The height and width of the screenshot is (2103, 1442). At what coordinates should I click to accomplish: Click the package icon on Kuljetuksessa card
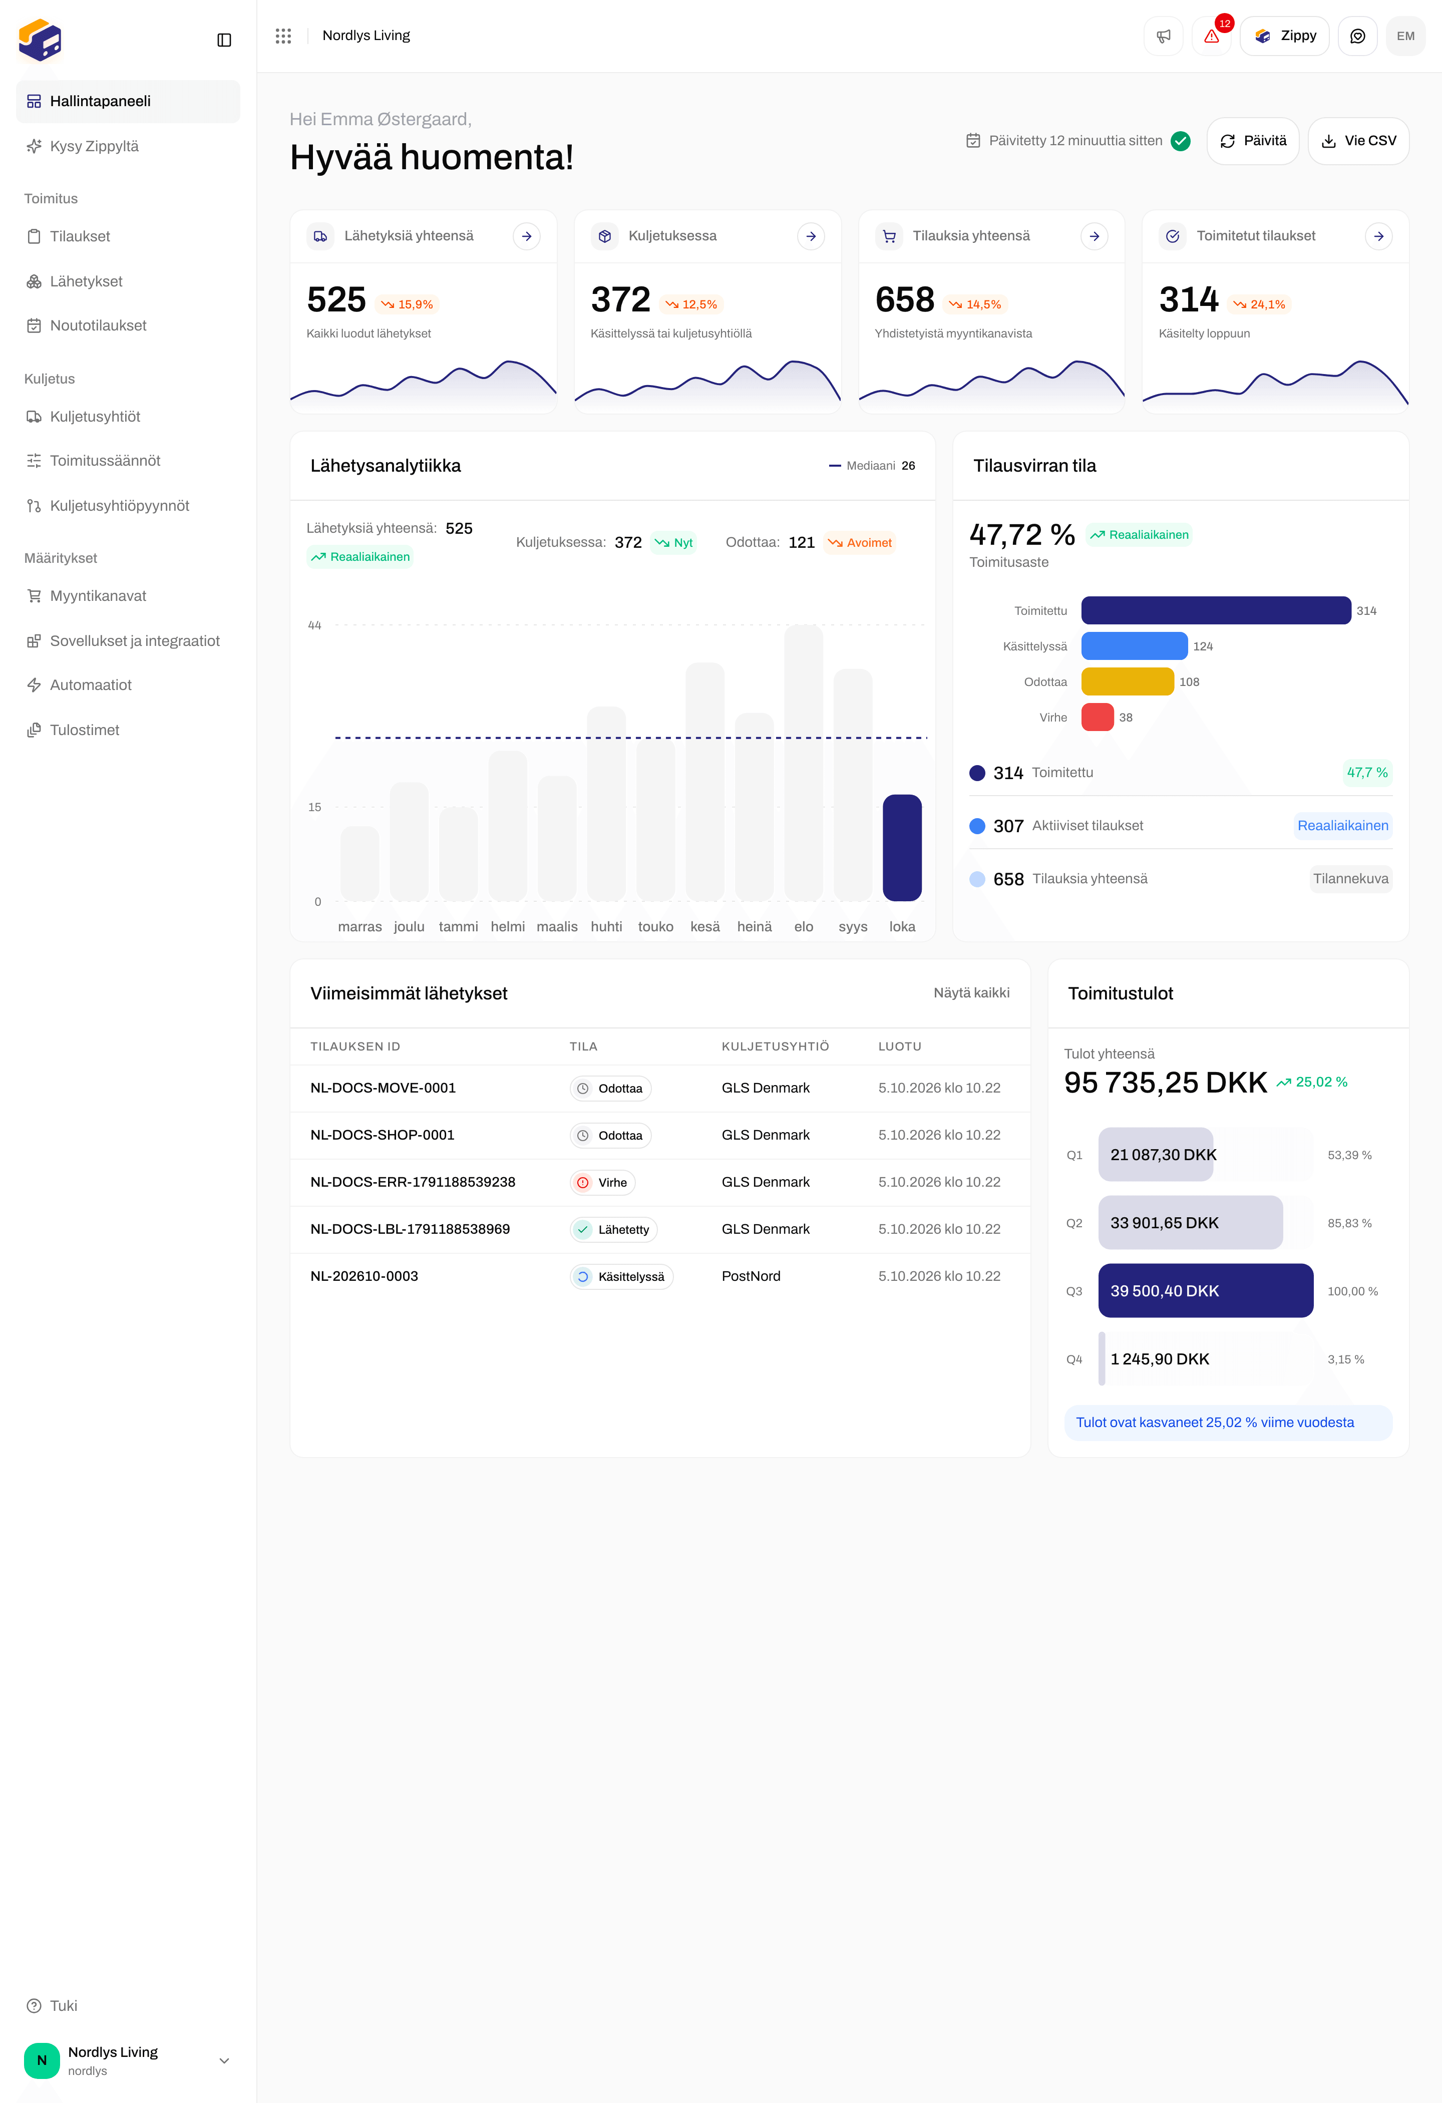(x=604, y=236)
